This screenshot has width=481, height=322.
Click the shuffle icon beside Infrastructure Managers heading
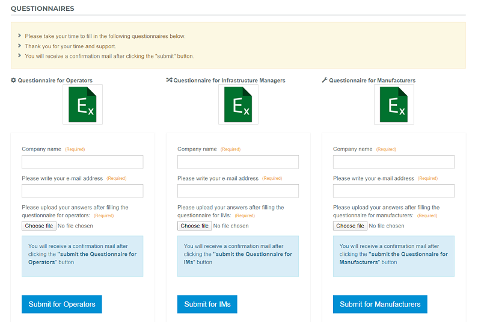(x=169, y=80)
